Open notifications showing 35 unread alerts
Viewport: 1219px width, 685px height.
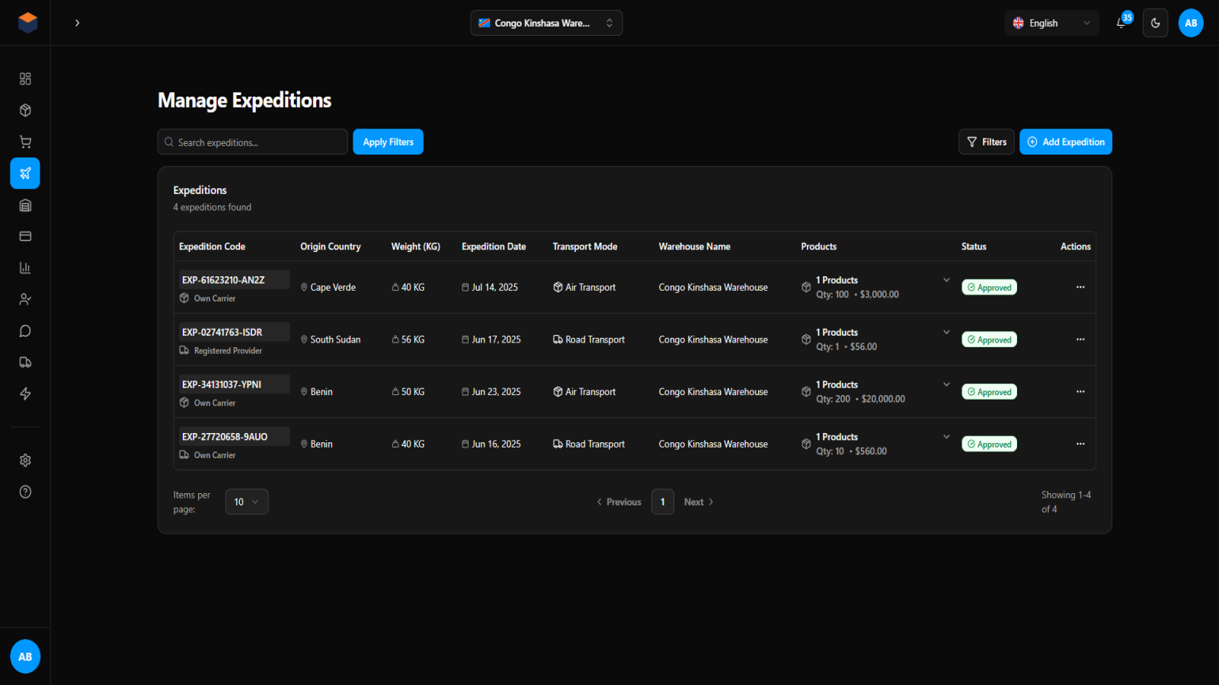[x=1121, y=23]
